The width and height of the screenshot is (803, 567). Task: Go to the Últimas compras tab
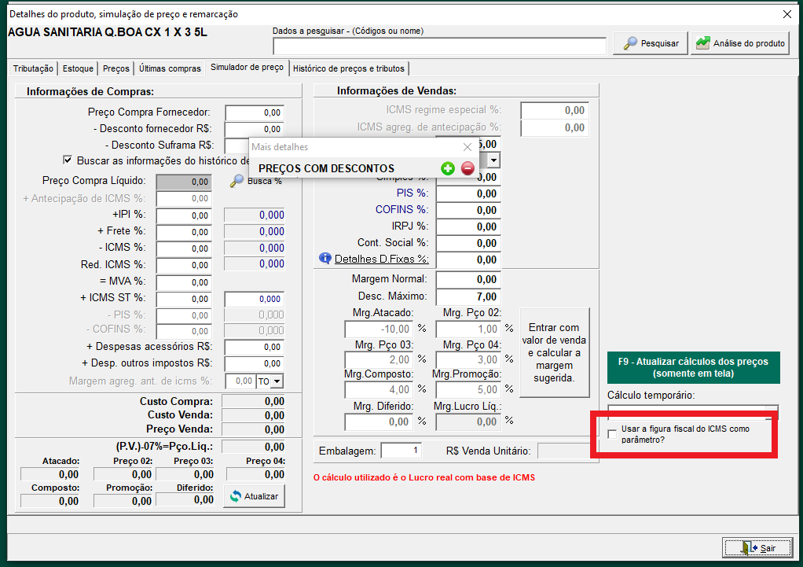(169, 69)
